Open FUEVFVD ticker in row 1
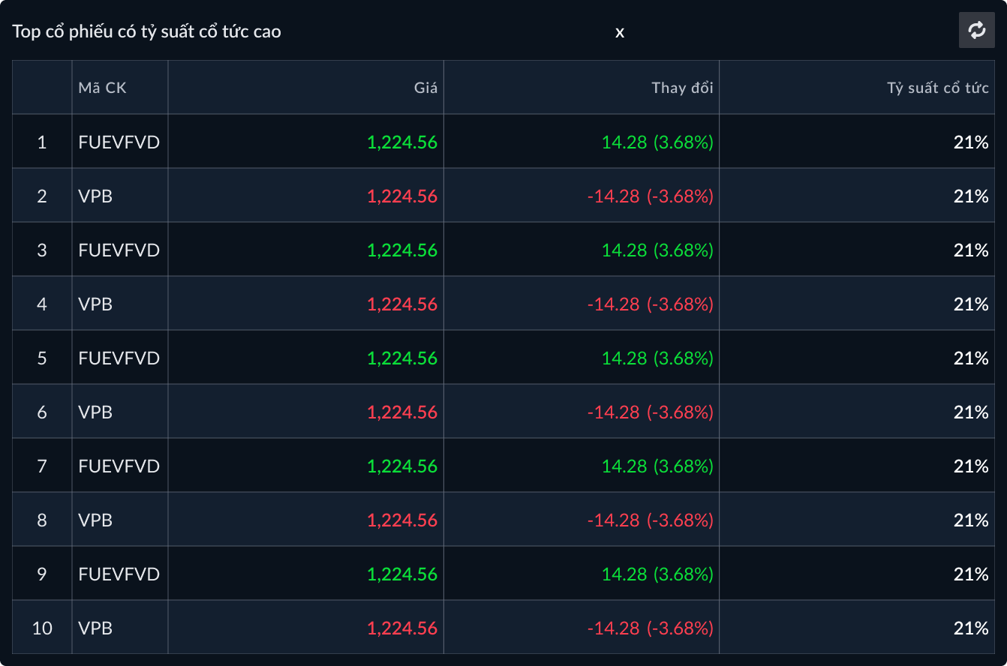1007x666 pixels. coord(119,142)
